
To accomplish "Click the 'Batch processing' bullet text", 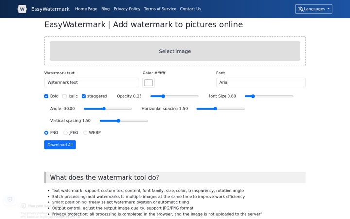I will (148, 197).
